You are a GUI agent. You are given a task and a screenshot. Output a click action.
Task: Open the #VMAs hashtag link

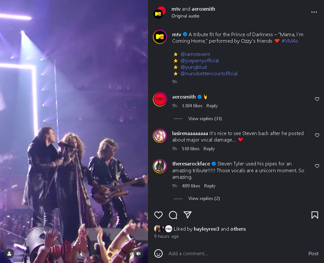pyautogui.click(x=290, y=41)
